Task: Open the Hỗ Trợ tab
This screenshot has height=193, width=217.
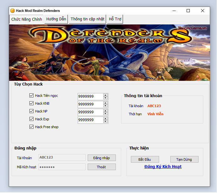Action: 115,19
